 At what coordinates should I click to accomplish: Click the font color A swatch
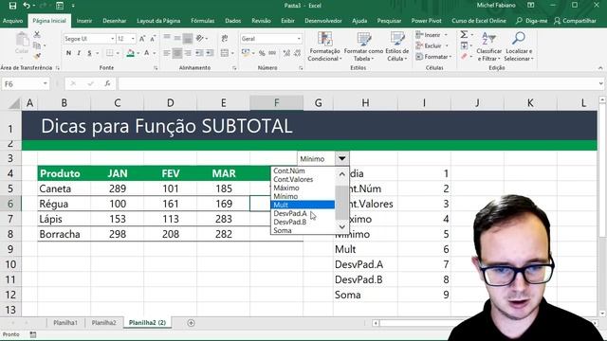click(x=147, y=53)
